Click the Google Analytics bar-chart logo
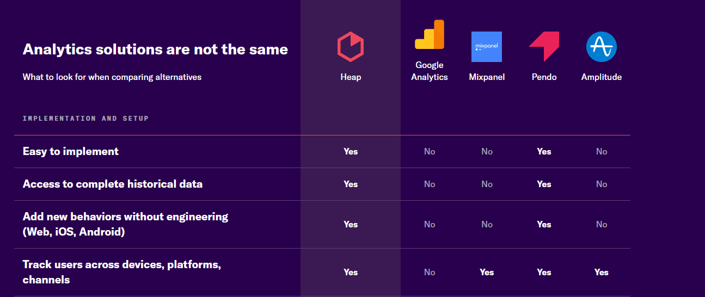This screenshot has height=297, width=705. pyautogui.click(x=430, y=35)
